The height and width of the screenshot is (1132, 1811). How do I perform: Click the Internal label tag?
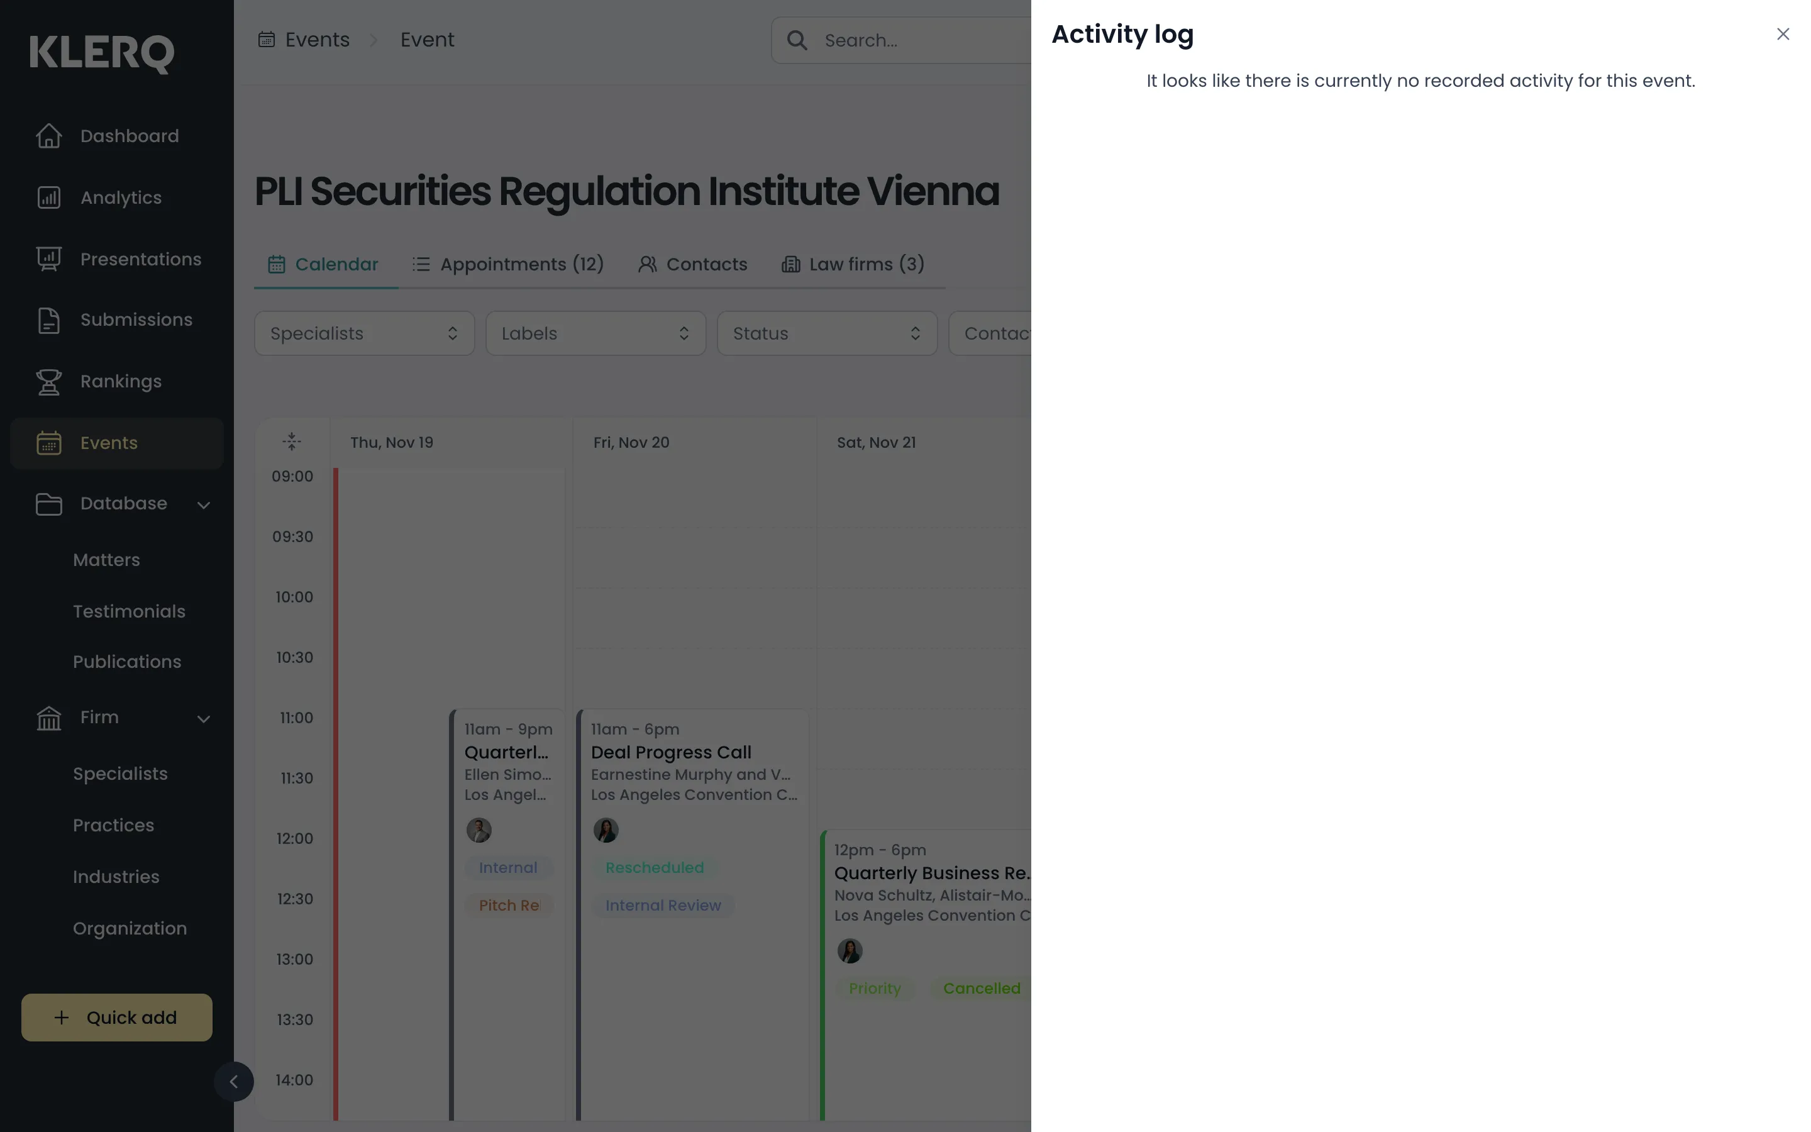tap(508, 868)
